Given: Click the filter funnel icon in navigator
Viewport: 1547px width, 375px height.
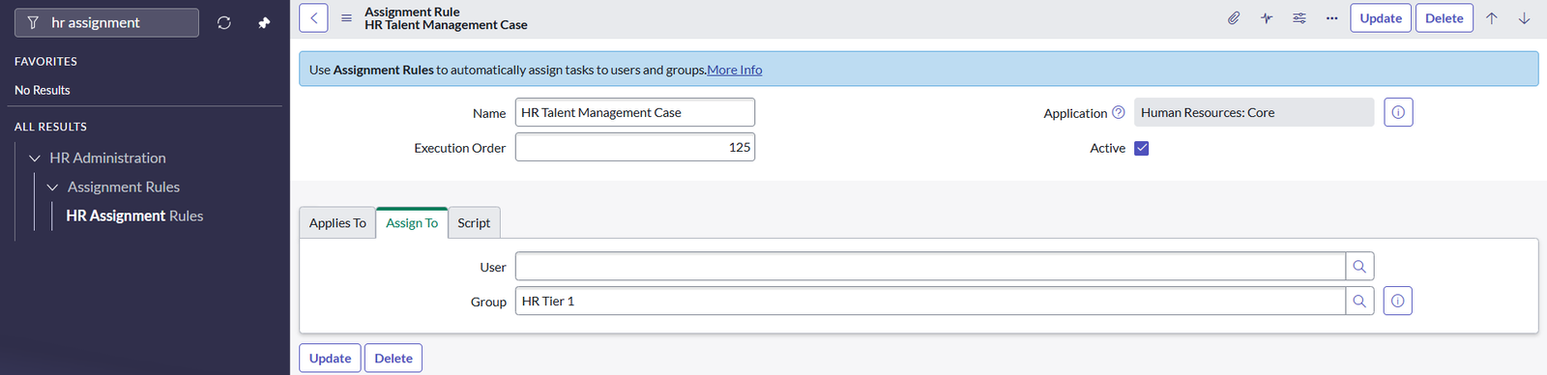Looking at the screenshot, I should (x=33, y=22).
